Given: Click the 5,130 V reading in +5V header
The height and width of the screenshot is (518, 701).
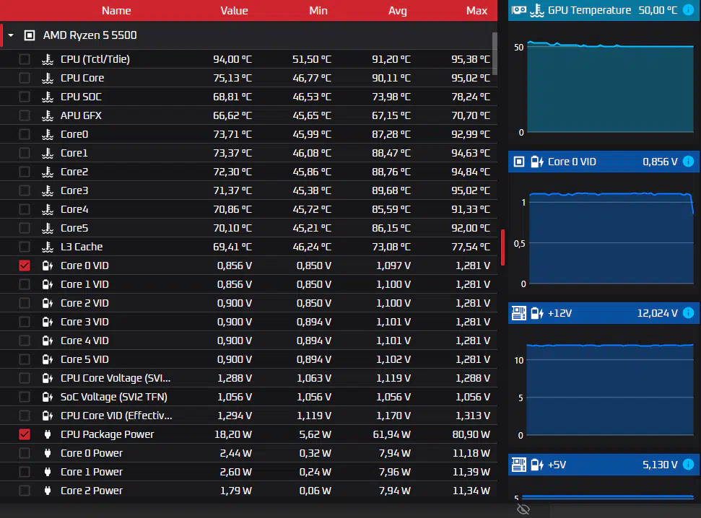Looking at the screenshot, I should click(x=660, y=465).
